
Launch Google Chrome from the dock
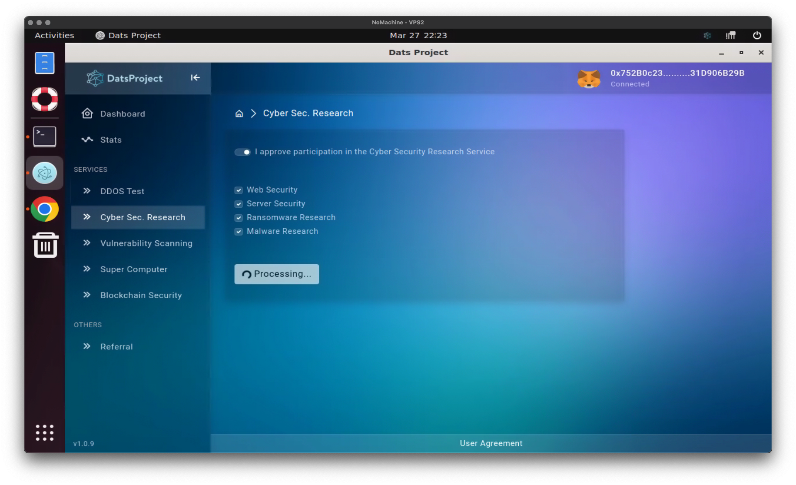click(44, 209)
